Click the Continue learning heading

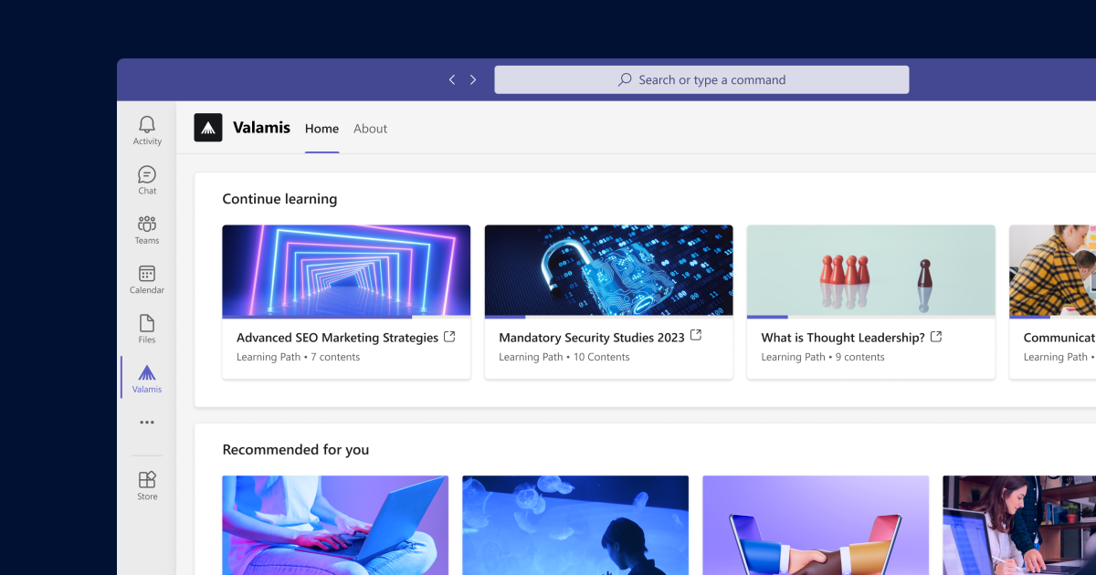point(279,199)
